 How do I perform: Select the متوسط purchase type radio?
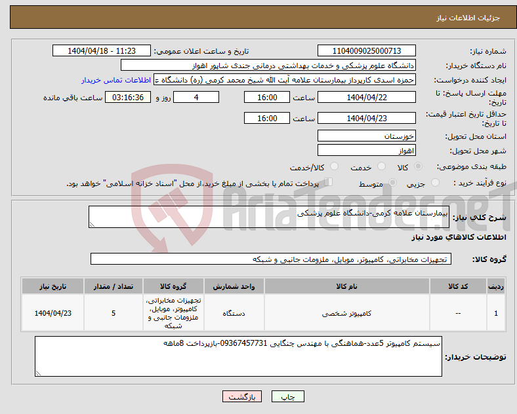point(392,182)
